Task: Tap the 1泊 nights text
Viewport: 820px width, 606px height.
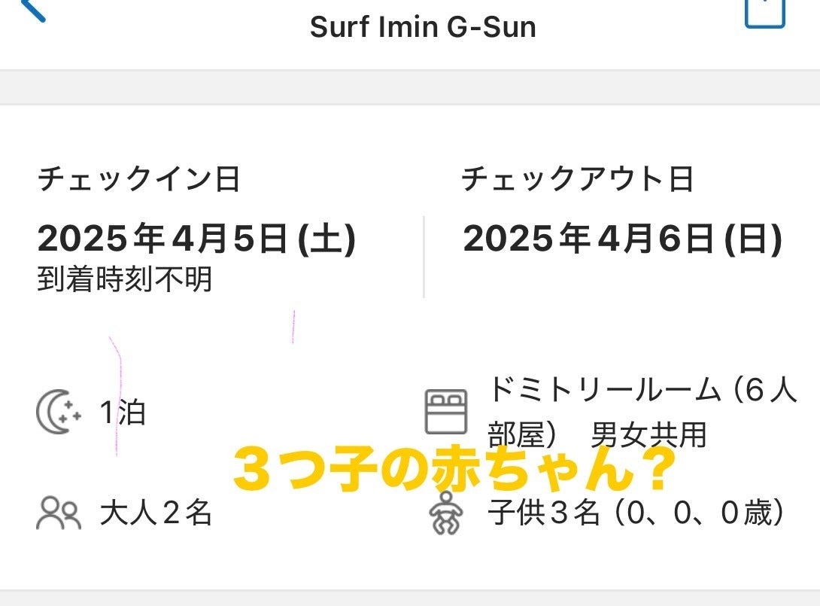Action: [x=123, y=413]
